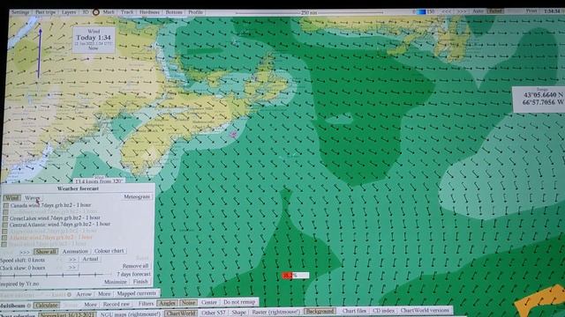Select the Waves tab in Weather forecast

tap(33, 197)
